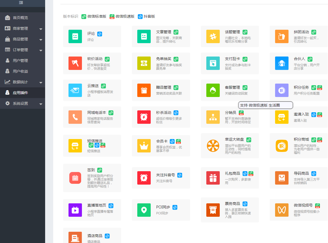Click the 数据统计 chart icon in sidebar
Image resolution: width=328 pixels, height=243 pixels.
[x=8, y=82]
